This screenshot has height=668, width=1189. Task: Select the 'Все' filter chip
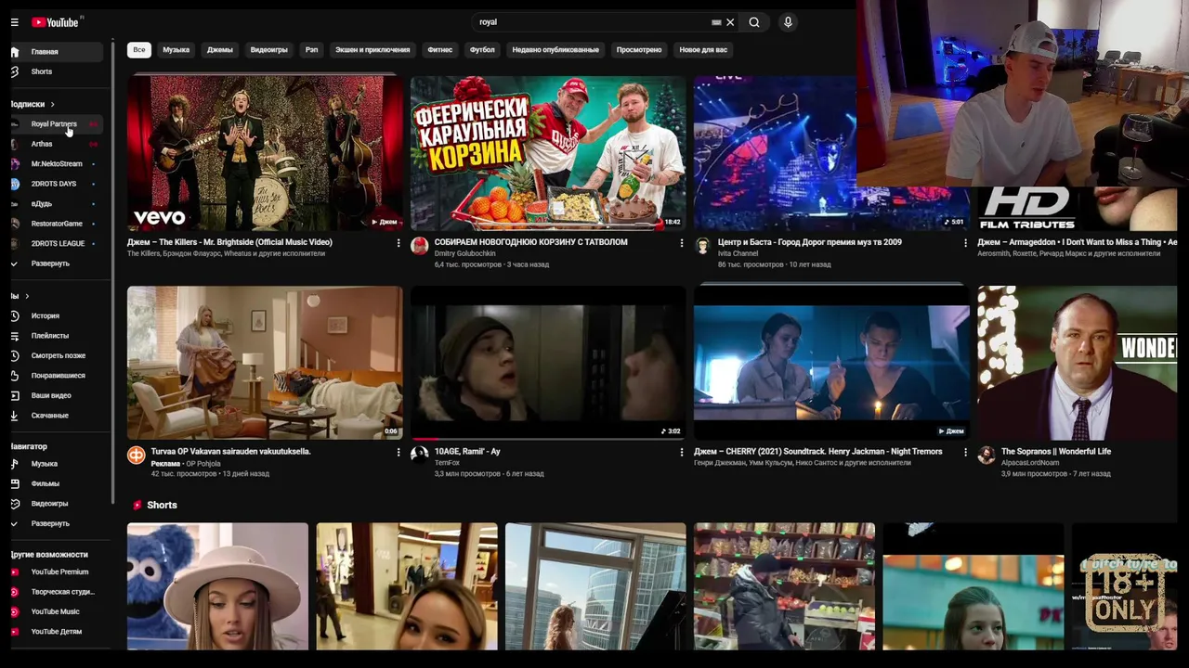coord(138,49)
